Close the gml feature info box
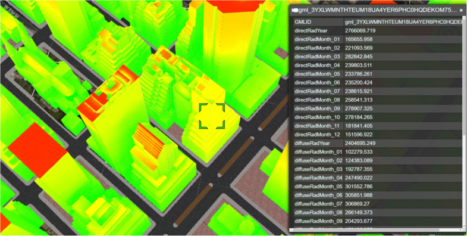Screen dimensions: 467x236 [x=461, y=10]
